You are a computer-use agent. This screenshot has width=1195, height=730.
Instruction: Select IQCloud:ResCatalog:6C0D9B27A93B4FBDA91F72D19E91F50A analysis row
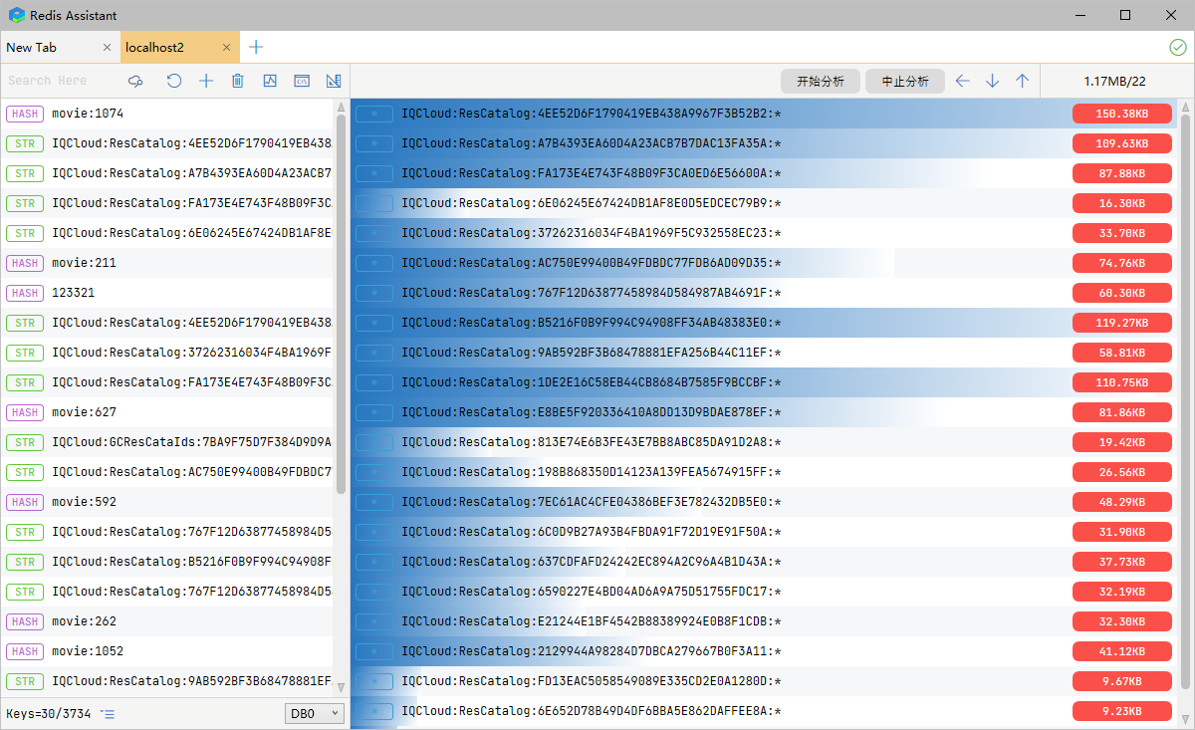[x=765, y=532]
